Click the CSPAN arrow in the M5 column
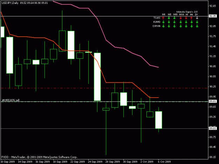 pos(169,26)
